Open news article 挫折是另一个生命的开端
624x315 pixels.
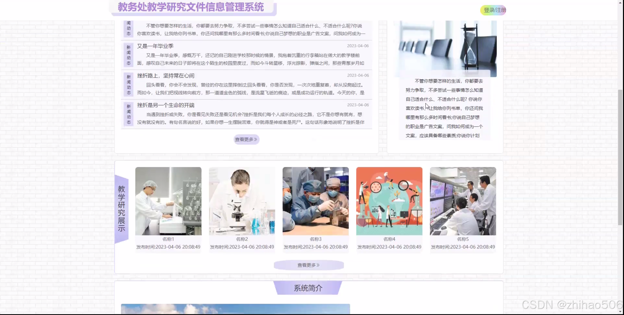166,105
